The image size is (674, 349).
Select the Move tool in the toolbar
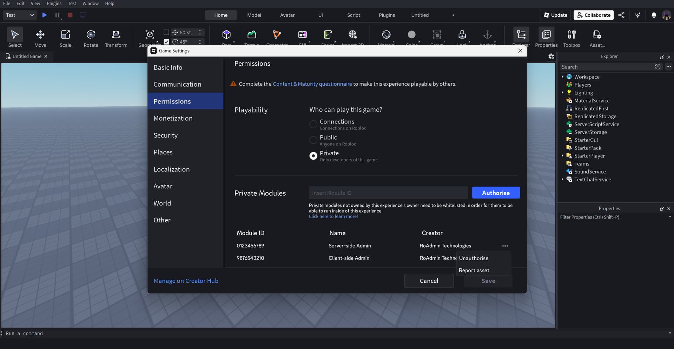pyautogui.click(x=40, y=38)
